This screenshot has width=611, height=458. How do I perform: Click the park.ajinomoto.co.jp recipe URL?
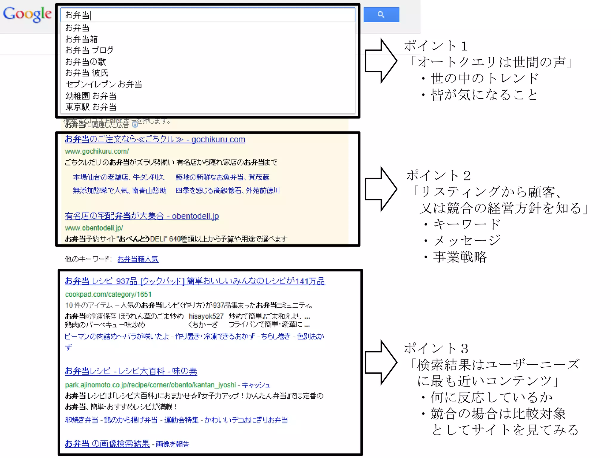tap(150, 385)
